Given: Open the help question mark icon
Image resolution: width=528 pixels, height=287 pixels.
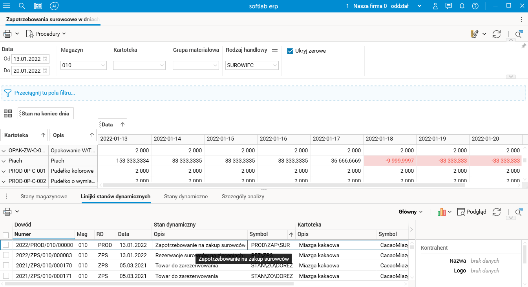Looking at the screenshot, I should 475,6.
